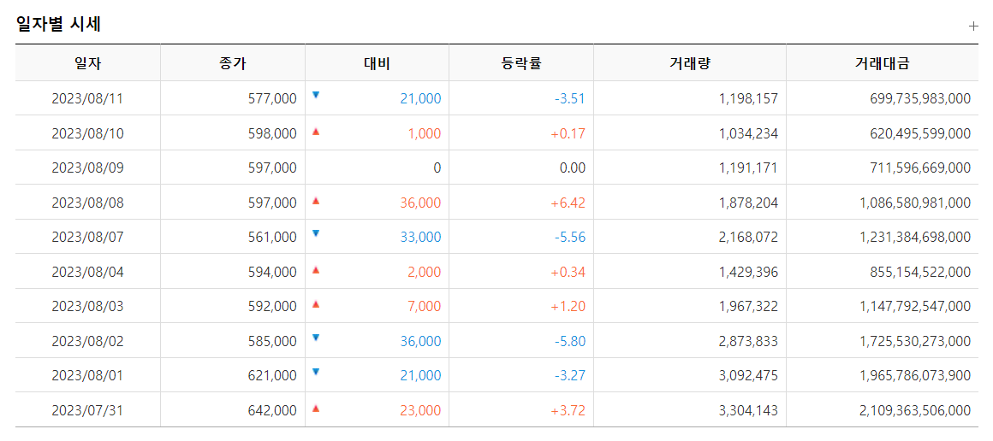Click the 거래량 column header
Image resolution: width=993 pixels, height=441 pixels.
click(x=690, y=62)
